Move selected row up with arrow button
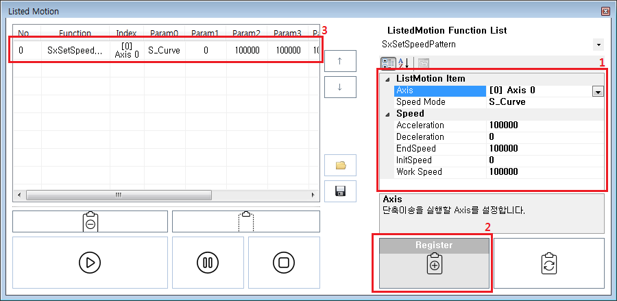This screenshot has width=617, height=301. (341, 60)
